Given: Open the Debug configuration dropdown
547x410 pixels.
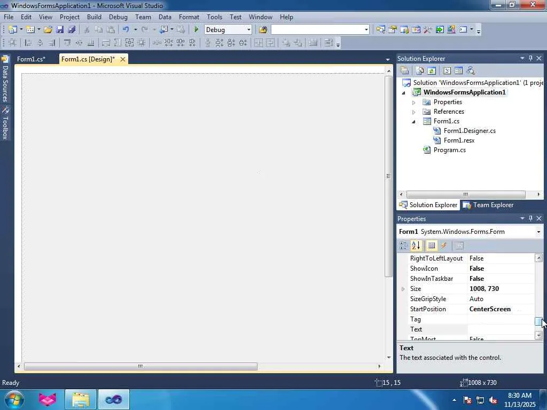Looking at the screenshot, I should coord(249,30).
